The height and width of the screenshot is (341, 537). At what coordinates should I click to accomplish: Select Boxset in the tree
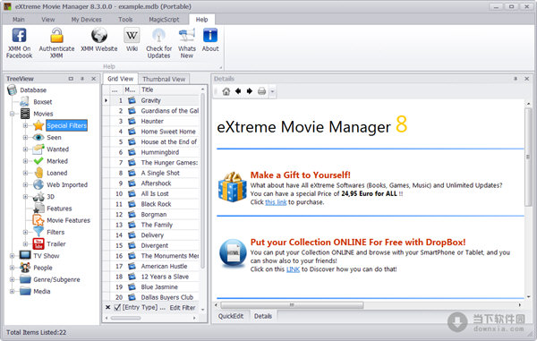click(x=42, y=102)
